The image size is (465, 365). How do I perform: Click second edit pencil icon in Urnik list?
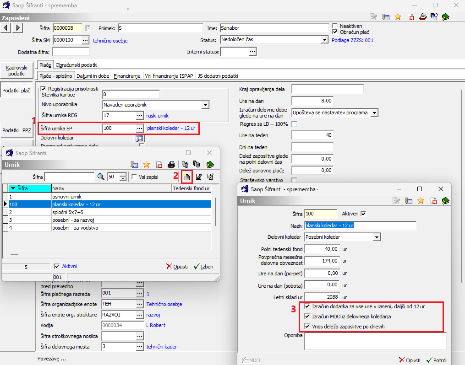[211, 177]
